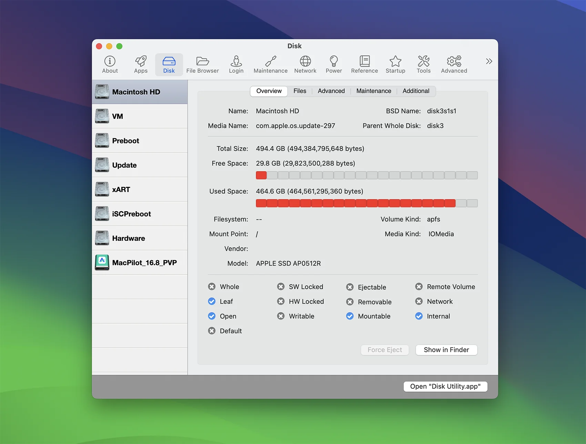Image resolution: width=586 pixels, height=444 pixels.
Task: Click the BSD name disk3s1s1 value
Action: click(x=442, y=111)
